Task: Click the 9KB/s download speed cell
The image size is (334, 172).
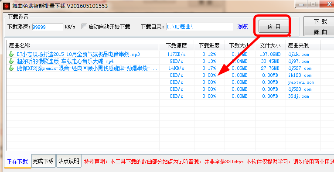Action: click(176, 62)
